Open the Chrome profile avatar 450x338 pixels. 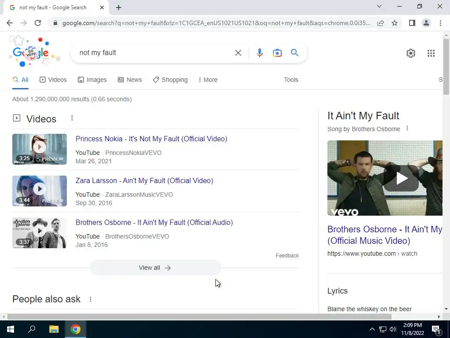point(426,23)
